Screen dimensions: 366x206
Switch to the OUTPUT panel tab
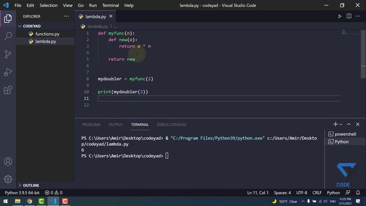pyautogui.click(x=116, y=125)
